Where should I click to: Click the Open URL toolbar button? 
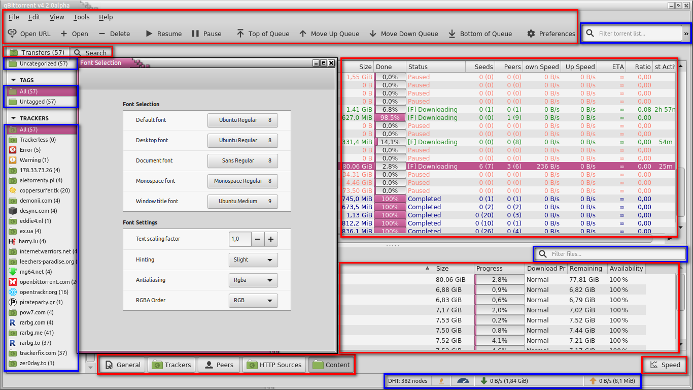(x=29, y=34)
